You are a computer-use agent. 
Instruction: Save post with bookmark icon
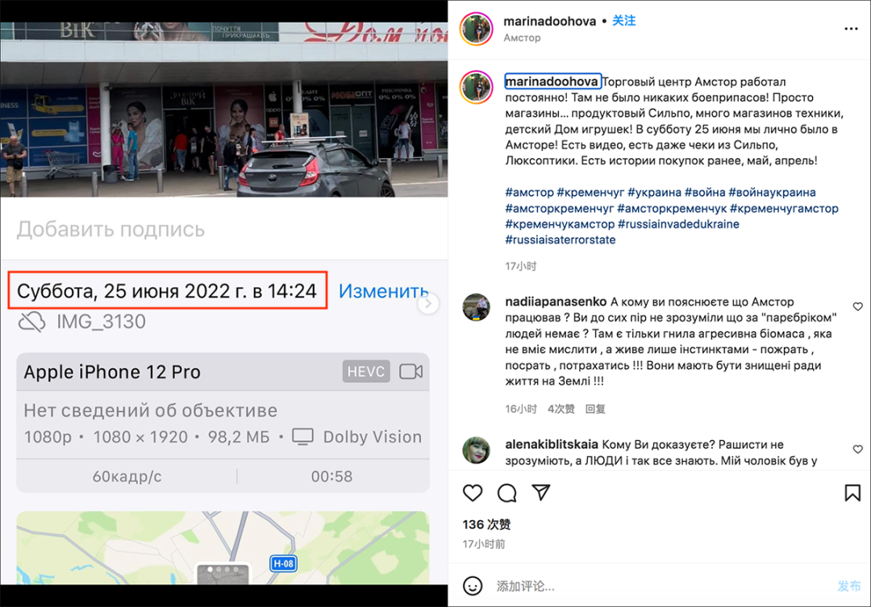tap(852, 493)
